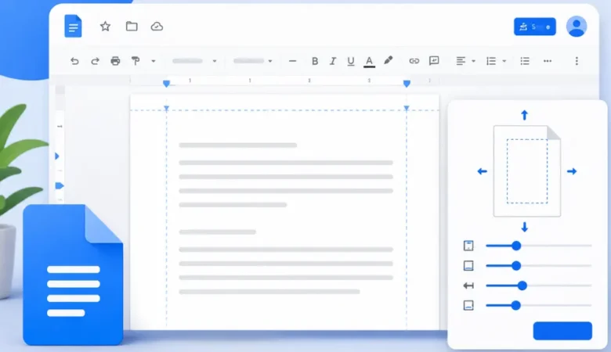The height and width of the screenshot is (352, 611).
Task: Click the left margin triangle on the page
Action: [166, 108]
